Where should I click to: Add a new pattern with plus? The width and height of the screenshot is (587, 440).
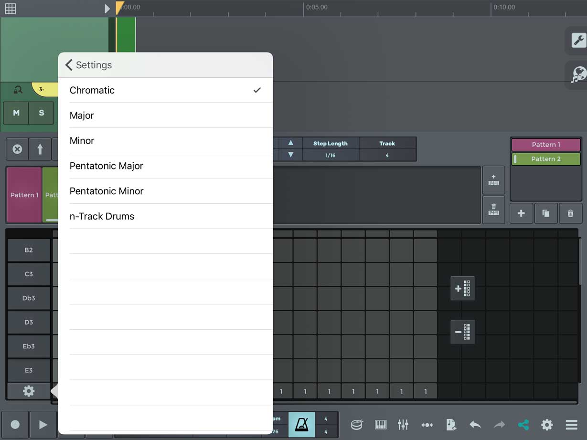coord(522,213)
